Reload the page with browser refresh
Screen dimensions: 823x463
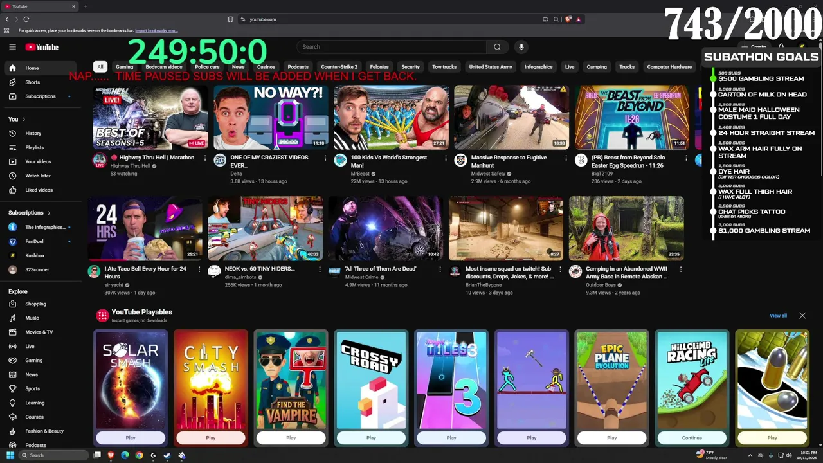pyautogui.click(x=26, y=19)
